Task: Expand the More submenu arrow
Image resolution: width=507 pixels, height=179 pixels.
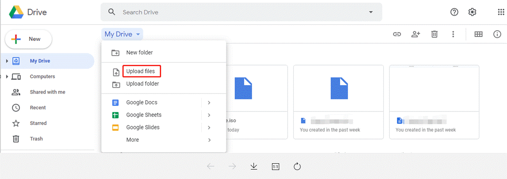Action: tap(209, 140)
